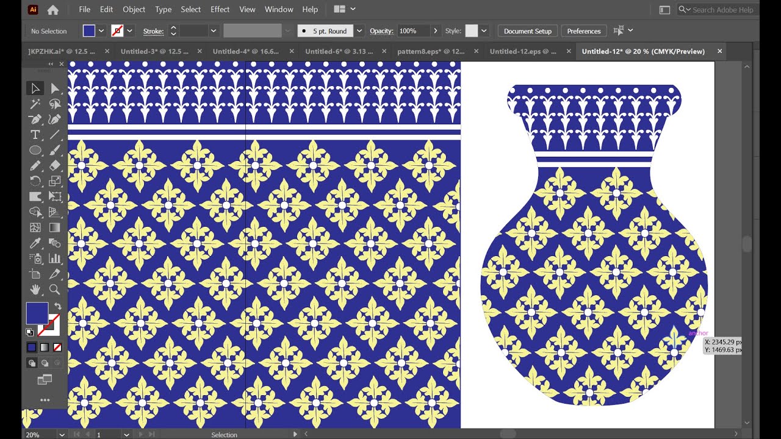Open the Window menu
The image size is (781, 439).
coord(279,9)
